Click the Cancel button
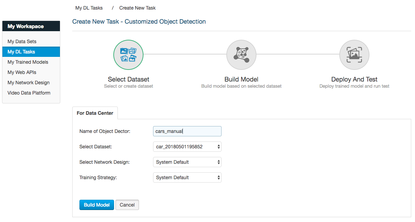The image size is (415, 222). pyautogui.click(x=127, y=205)
